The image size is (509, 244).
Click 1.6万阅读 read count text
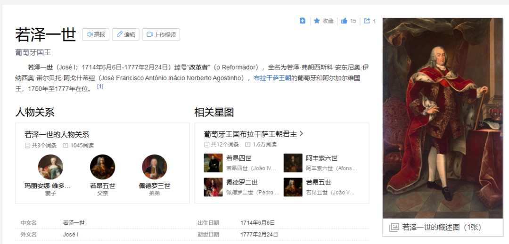pyautogui.click(x=264, y=145)
